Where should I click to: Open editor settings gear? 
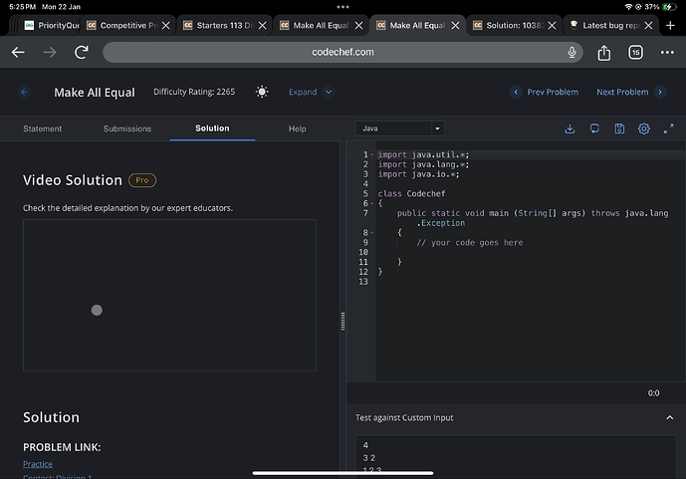pos(644,128)
